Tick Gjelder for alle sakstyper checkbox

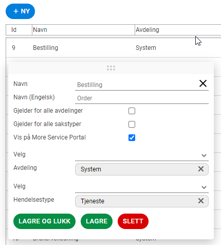[x=132, y=124]
